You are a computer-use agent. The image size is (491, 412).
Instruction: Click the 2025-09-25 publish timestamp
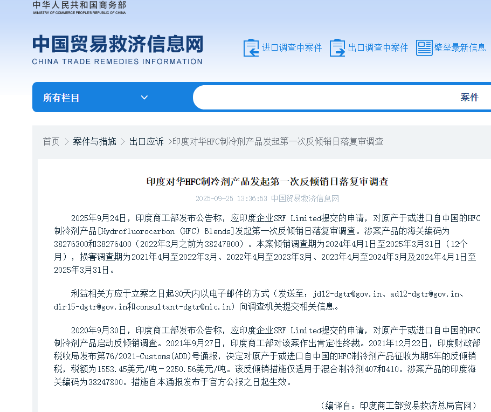click(x=231, y=198)
